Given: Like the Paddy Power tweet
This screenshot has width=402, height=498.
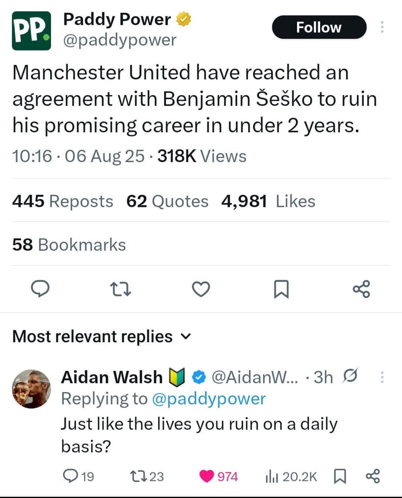Looking at the screenshot, I should 201,289.
